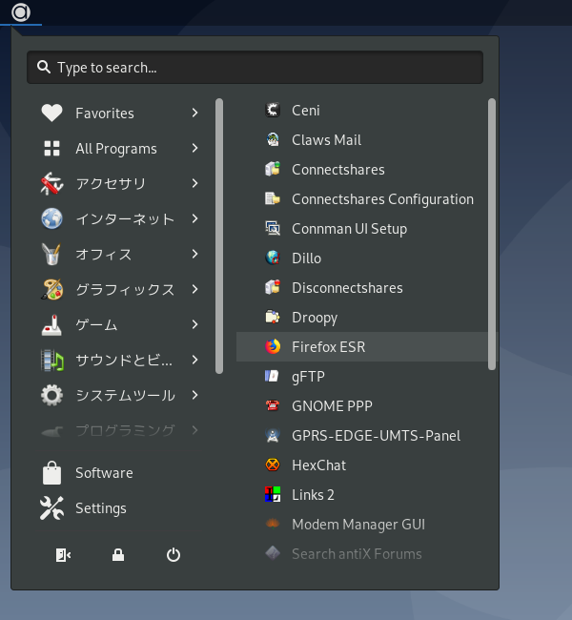
Task: Click the Claws Mail icon
Action: 273,139
